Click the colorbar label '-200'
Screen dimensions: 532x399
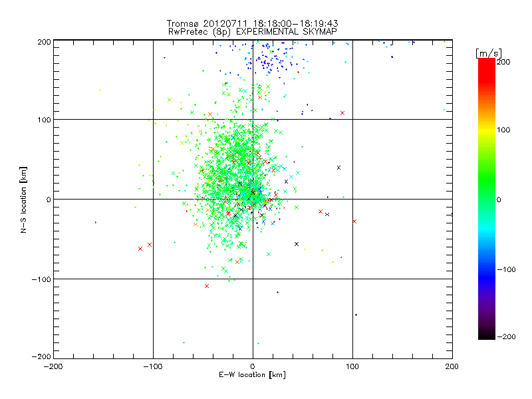pyautogui.click(x=506, y=336)
